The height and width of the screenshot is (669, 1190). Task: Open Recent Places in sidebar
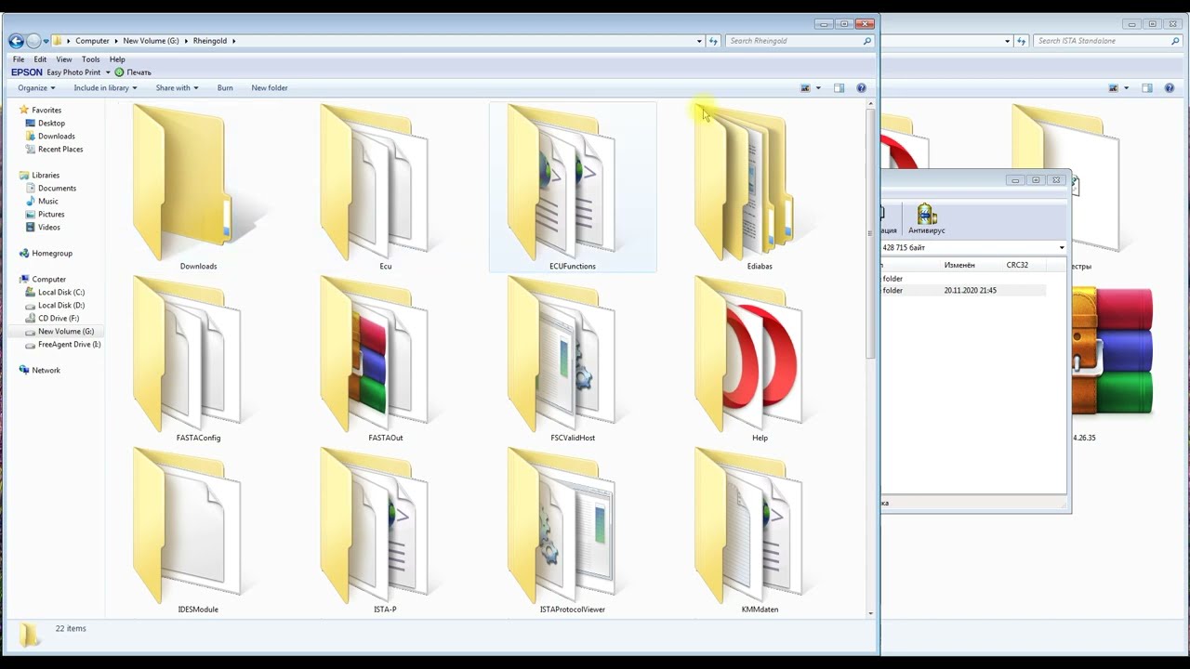(59, 150)
